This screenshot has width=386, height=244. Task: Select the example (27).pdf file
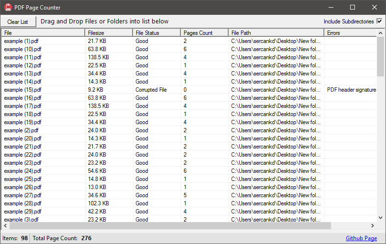coord(22,195)
